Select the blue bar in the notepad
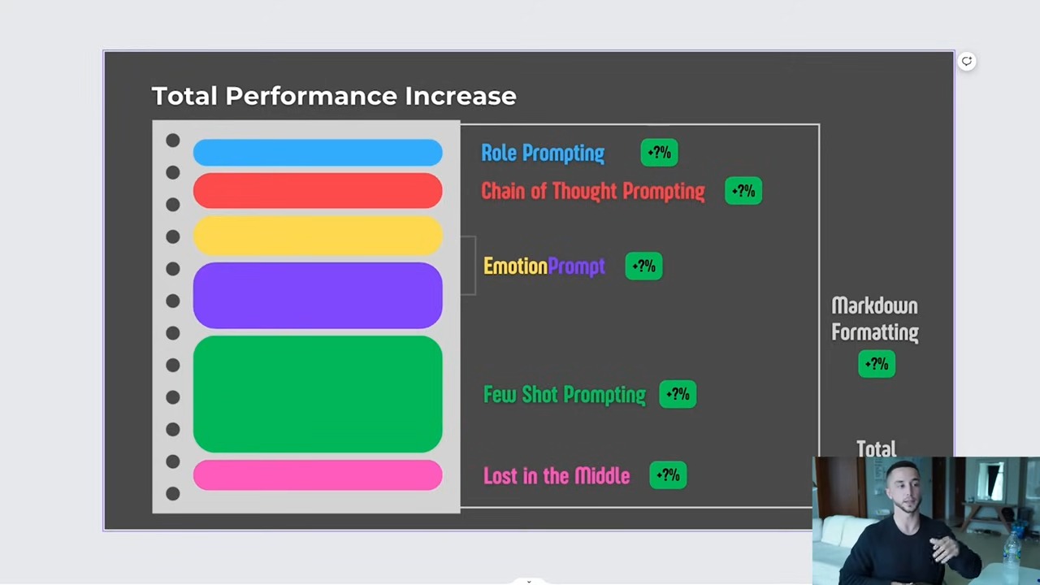 pyautogui.click(x=318, y=153)
